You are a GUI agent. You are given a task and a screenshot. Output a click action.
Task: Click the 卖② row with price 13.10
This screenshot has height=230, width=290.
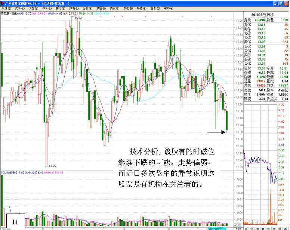266,37
